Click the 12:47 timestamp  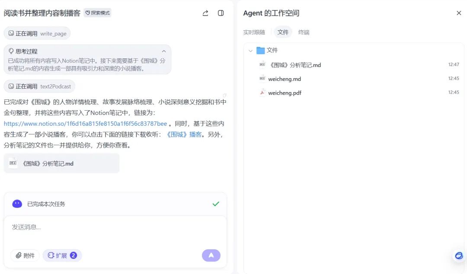point(454,65)
